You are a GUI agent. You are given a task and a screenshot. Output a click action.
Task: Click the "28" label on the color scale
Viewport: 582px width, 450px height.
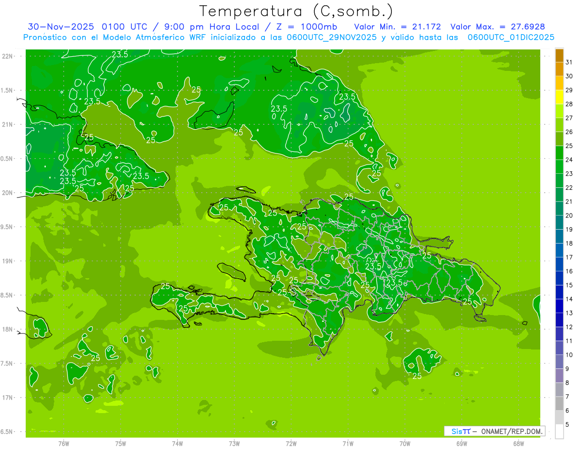coord(569,104)
